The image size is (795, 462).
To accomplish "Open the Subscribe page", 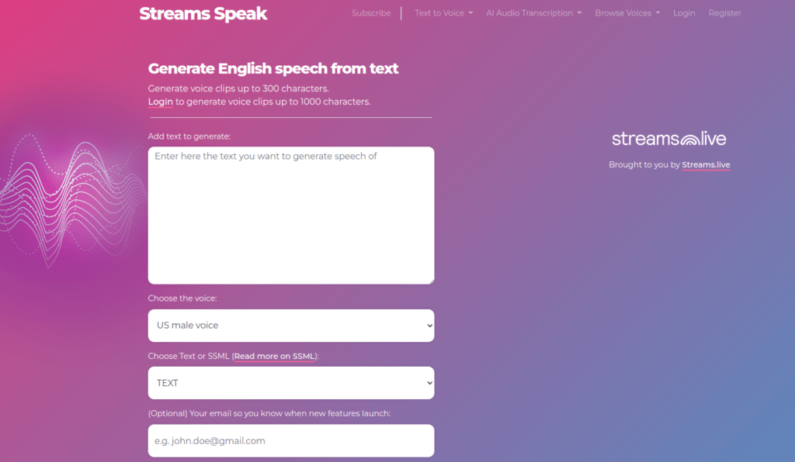I will [x=371, y=13].
